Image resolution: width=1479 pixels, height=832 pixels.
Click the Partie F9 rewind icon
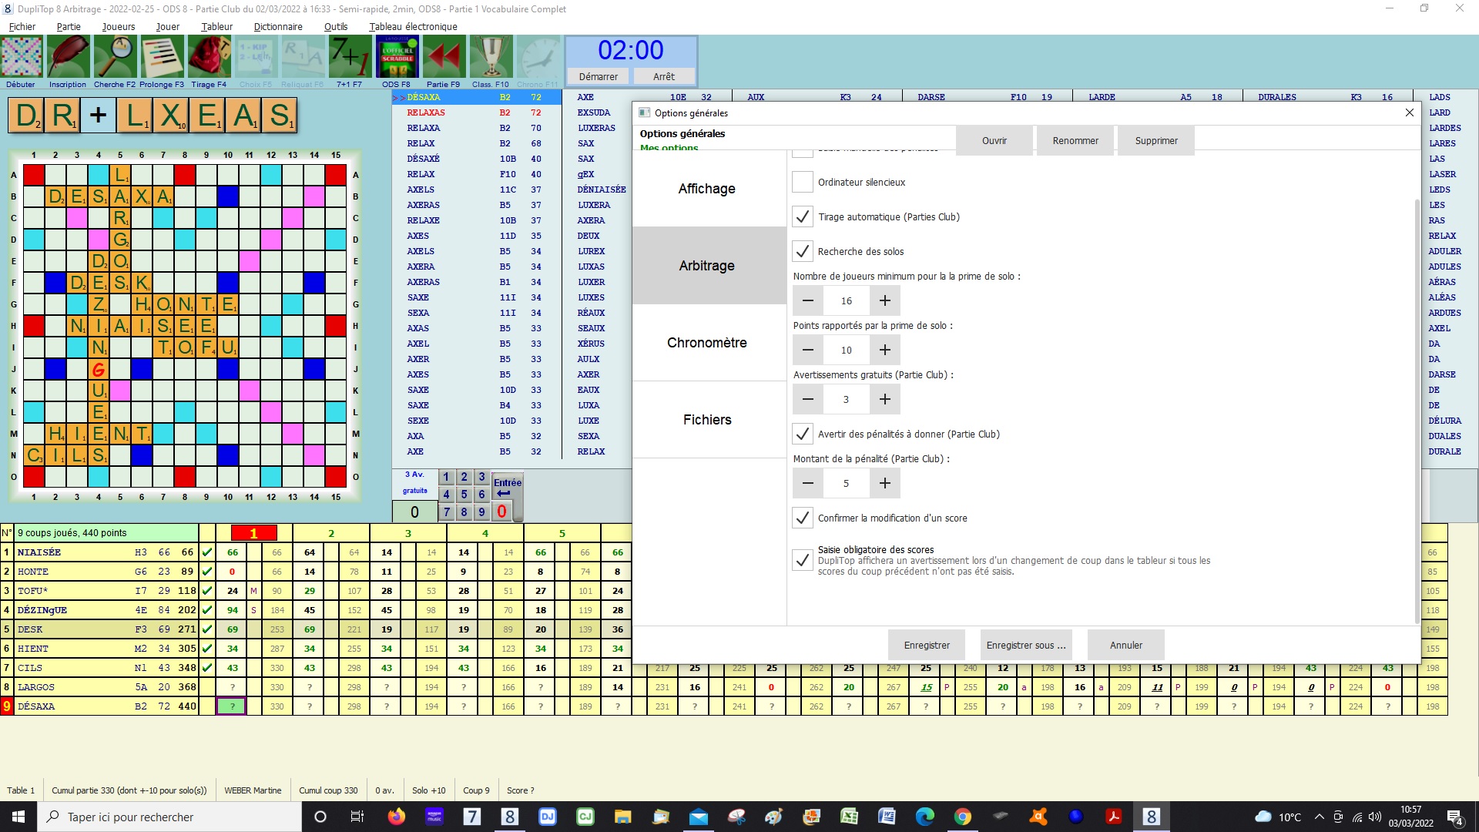tap(443, 57)
